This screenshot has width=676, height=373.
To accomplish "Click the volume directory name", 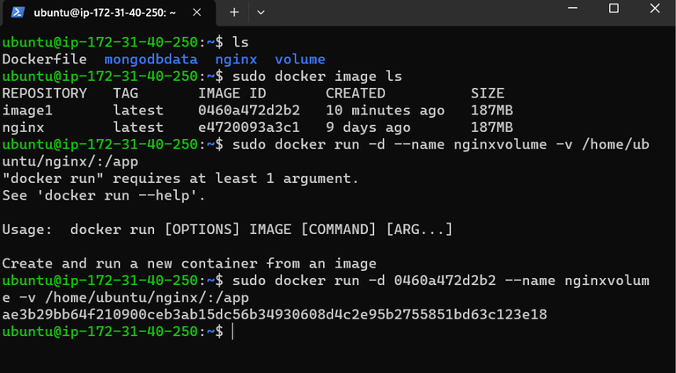I will click(x=299, y=60).
